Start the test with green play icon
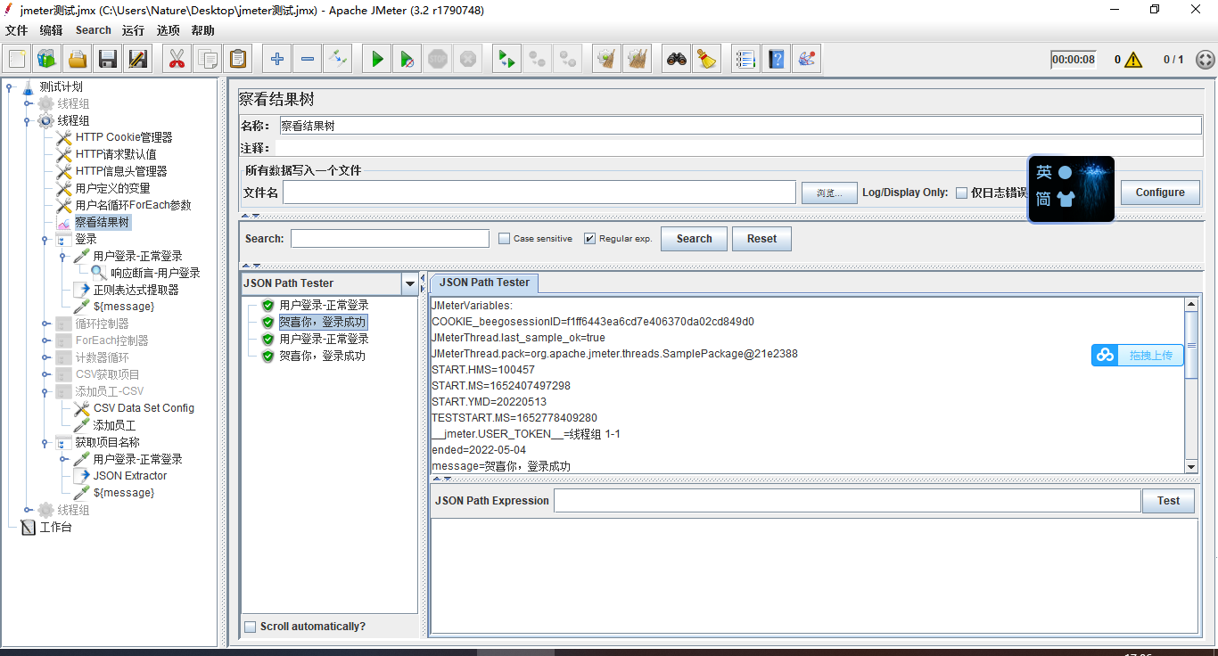This screenshot has width=1218, height=656. tap(377, 59)
